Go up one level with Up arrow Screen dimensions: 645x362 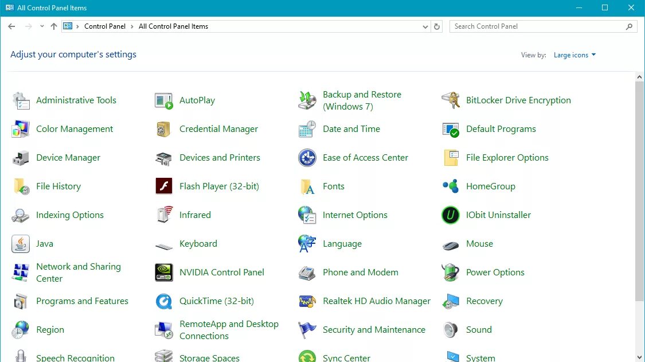point(54,26)
